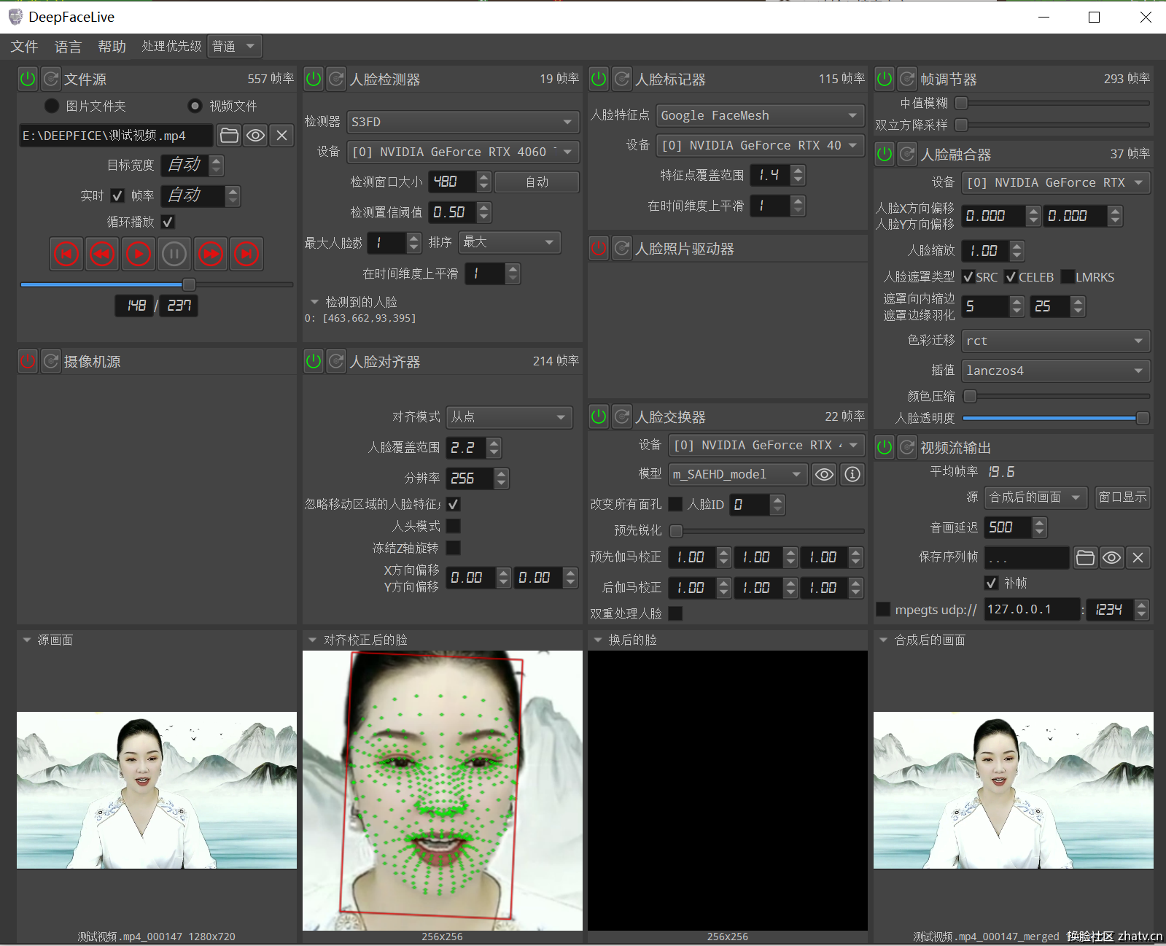Power off the 人脸交换器 module

pos(599,416)
